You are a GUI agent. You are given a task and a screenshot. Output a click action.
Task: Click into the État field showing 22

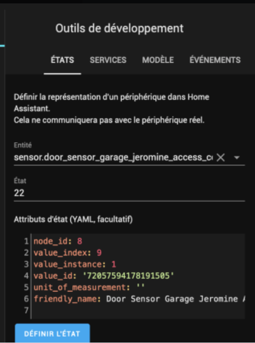click(x=129, y=193)
